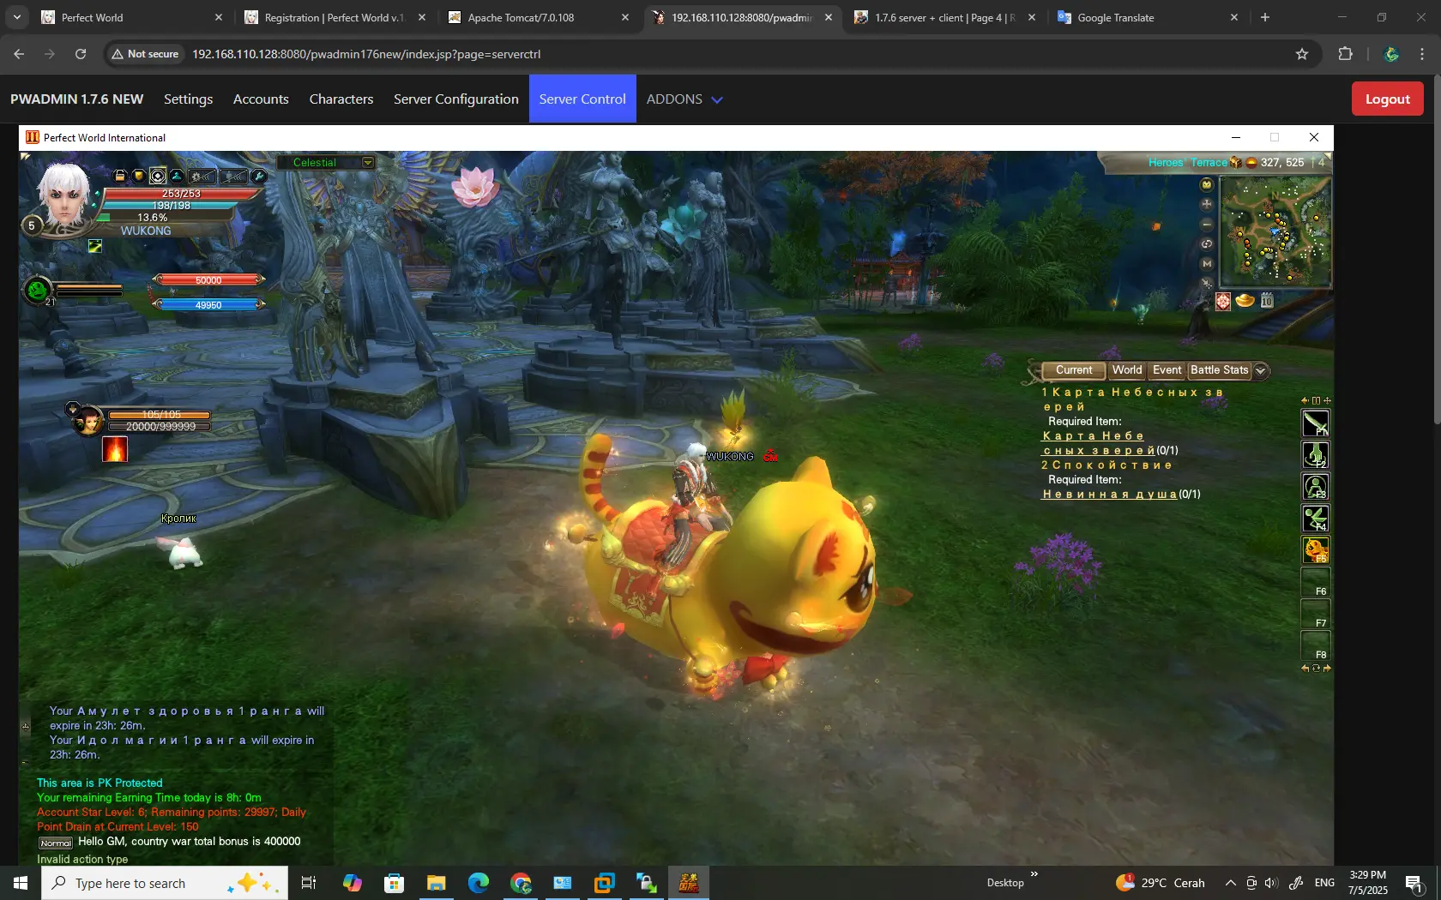Open the browser extensions puzzle icon
Screen dimensions: 1441x900
pos(1345,54)
